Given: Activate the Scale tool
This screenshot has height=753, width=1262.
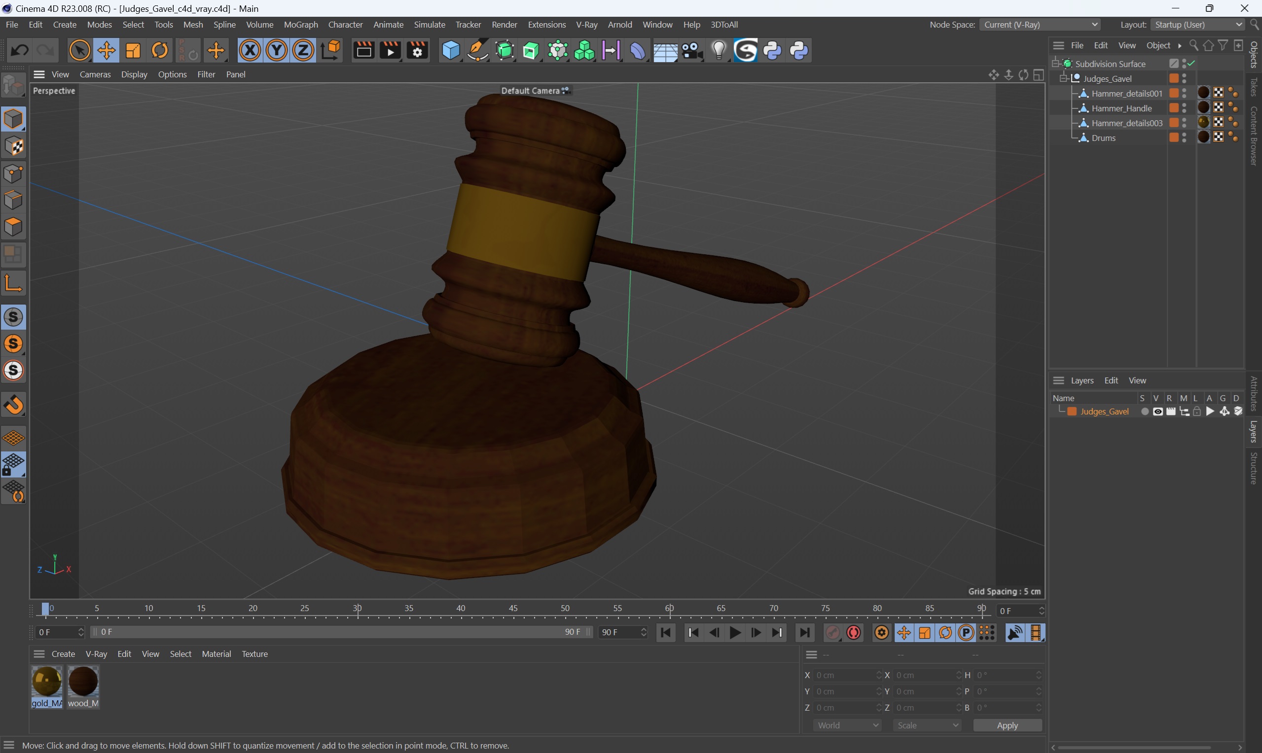Looking at the screenshot, I should click(x=133, y=50).
